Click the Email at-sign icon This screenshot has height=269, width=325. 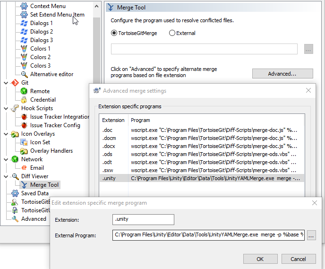click(24, 168)
